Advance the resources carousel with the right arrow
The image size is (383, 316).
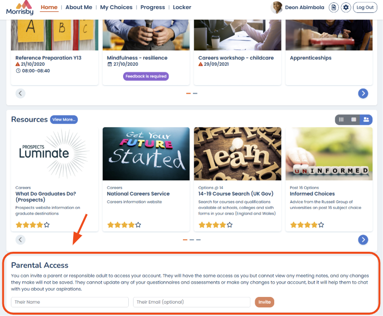[363, 240]
